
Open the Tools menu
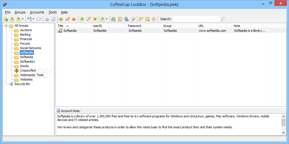pos(53,12)
